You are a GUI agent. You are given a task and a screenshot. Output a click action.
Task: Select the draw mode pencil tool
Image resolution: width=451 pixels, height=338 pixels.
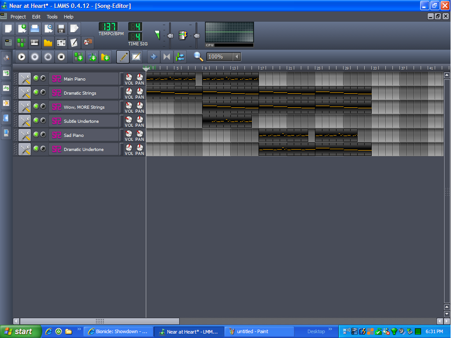[x=123, y=57]
